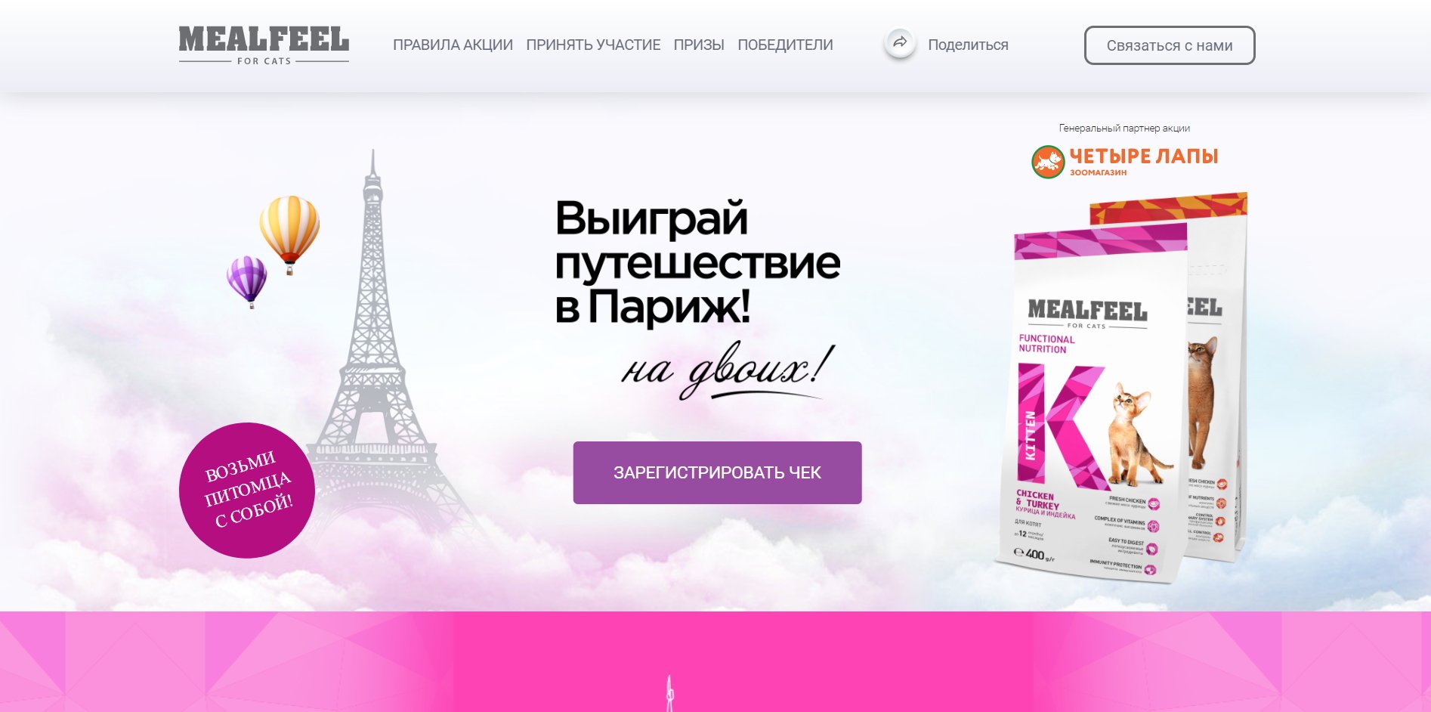Image resolution: width=1431 pixels, height=712 pixels.
Task: Click the MEALFEEL for cats logo
Action: coord(264,45)
